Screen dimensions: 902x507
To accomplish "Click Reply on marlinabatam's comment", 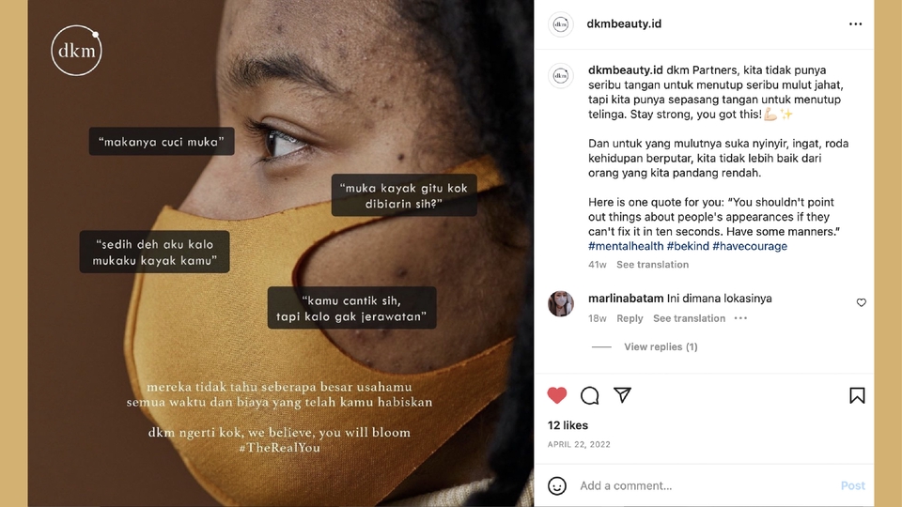I will click(x=630, y=318).
